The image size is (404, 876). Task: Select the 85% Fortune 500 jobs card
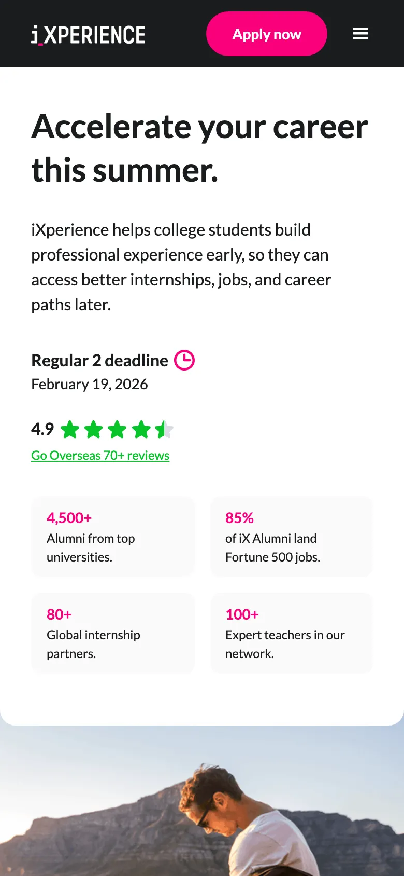point(292,537)
